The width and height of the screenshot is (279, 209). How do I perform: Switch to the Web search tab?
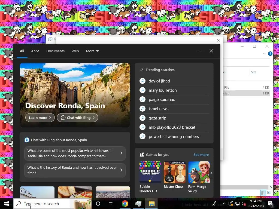click(x=75, y=51)
